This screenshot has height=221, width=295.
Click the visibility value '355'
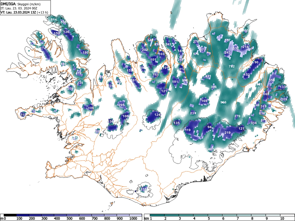pos(272,80)
